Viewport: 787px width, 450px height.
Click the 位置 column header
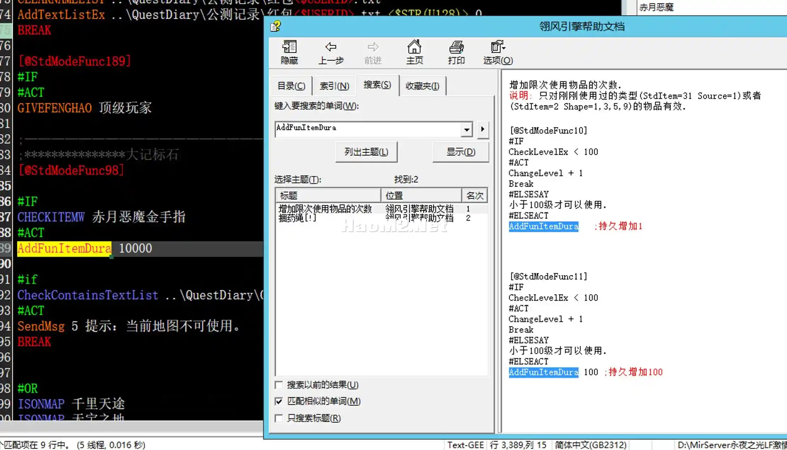pyautogui.click(x=422, y=195)
